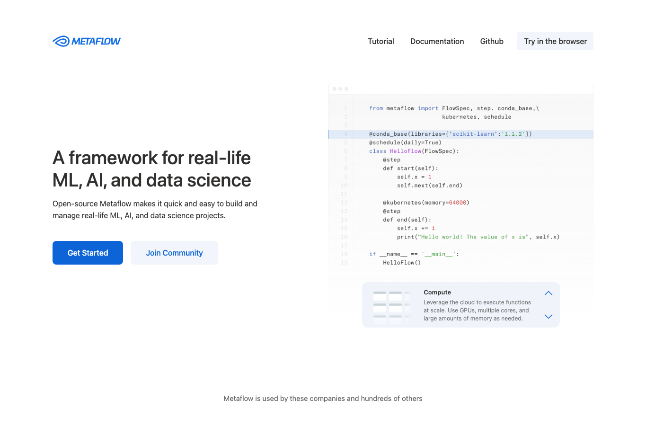Click the def start(self) code line
Image resolution: width=646 pixels, height=426 pixels.
pos(410,169)
